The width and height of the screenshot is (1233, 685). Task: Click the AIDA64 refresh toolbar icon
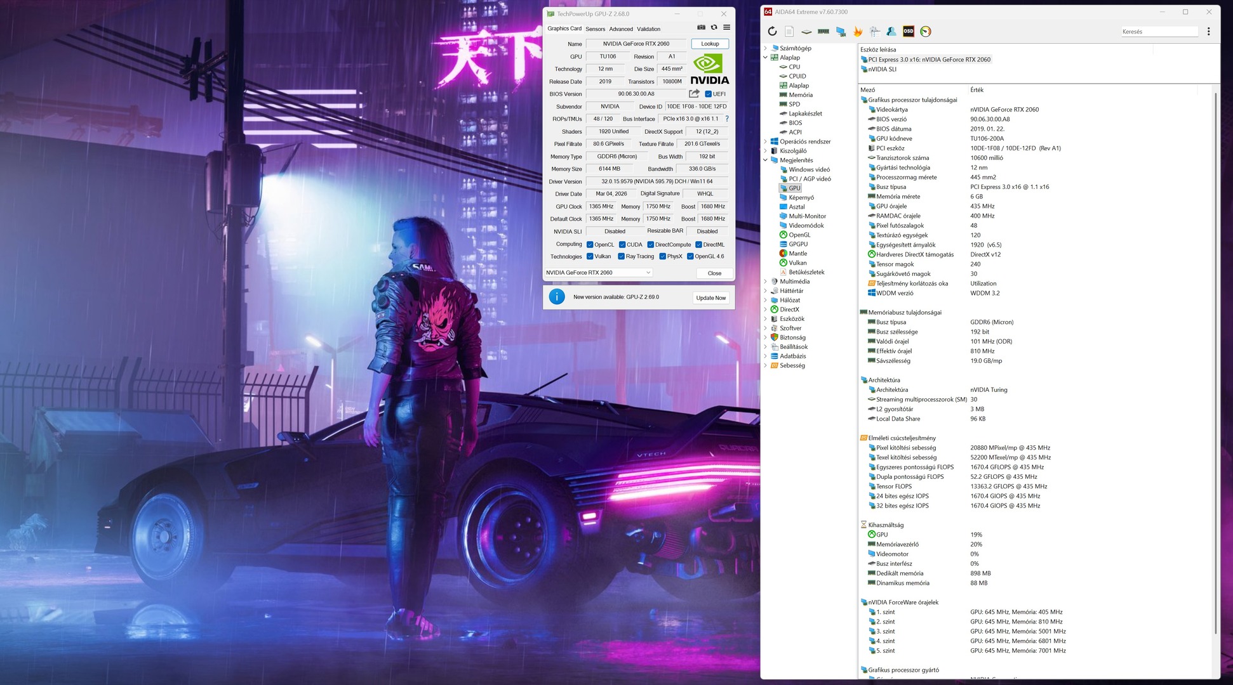coord(772,32)
